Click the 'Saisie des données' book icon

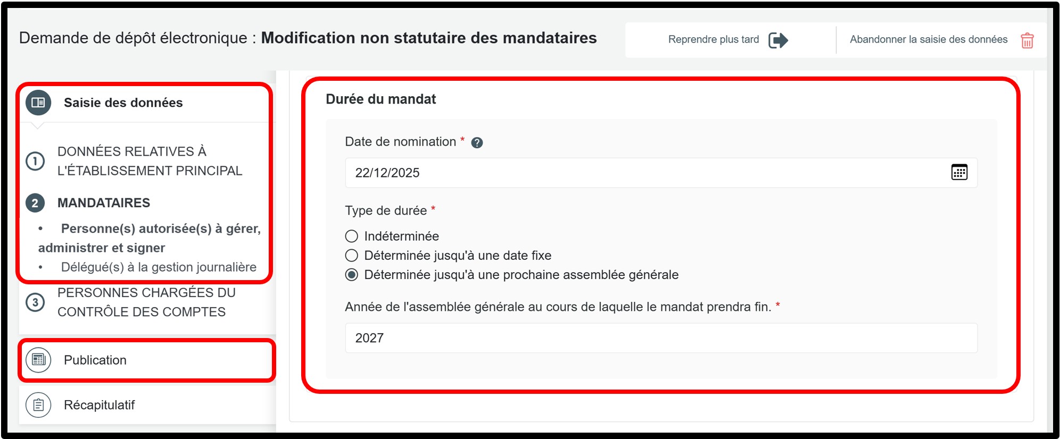[38, 103]
